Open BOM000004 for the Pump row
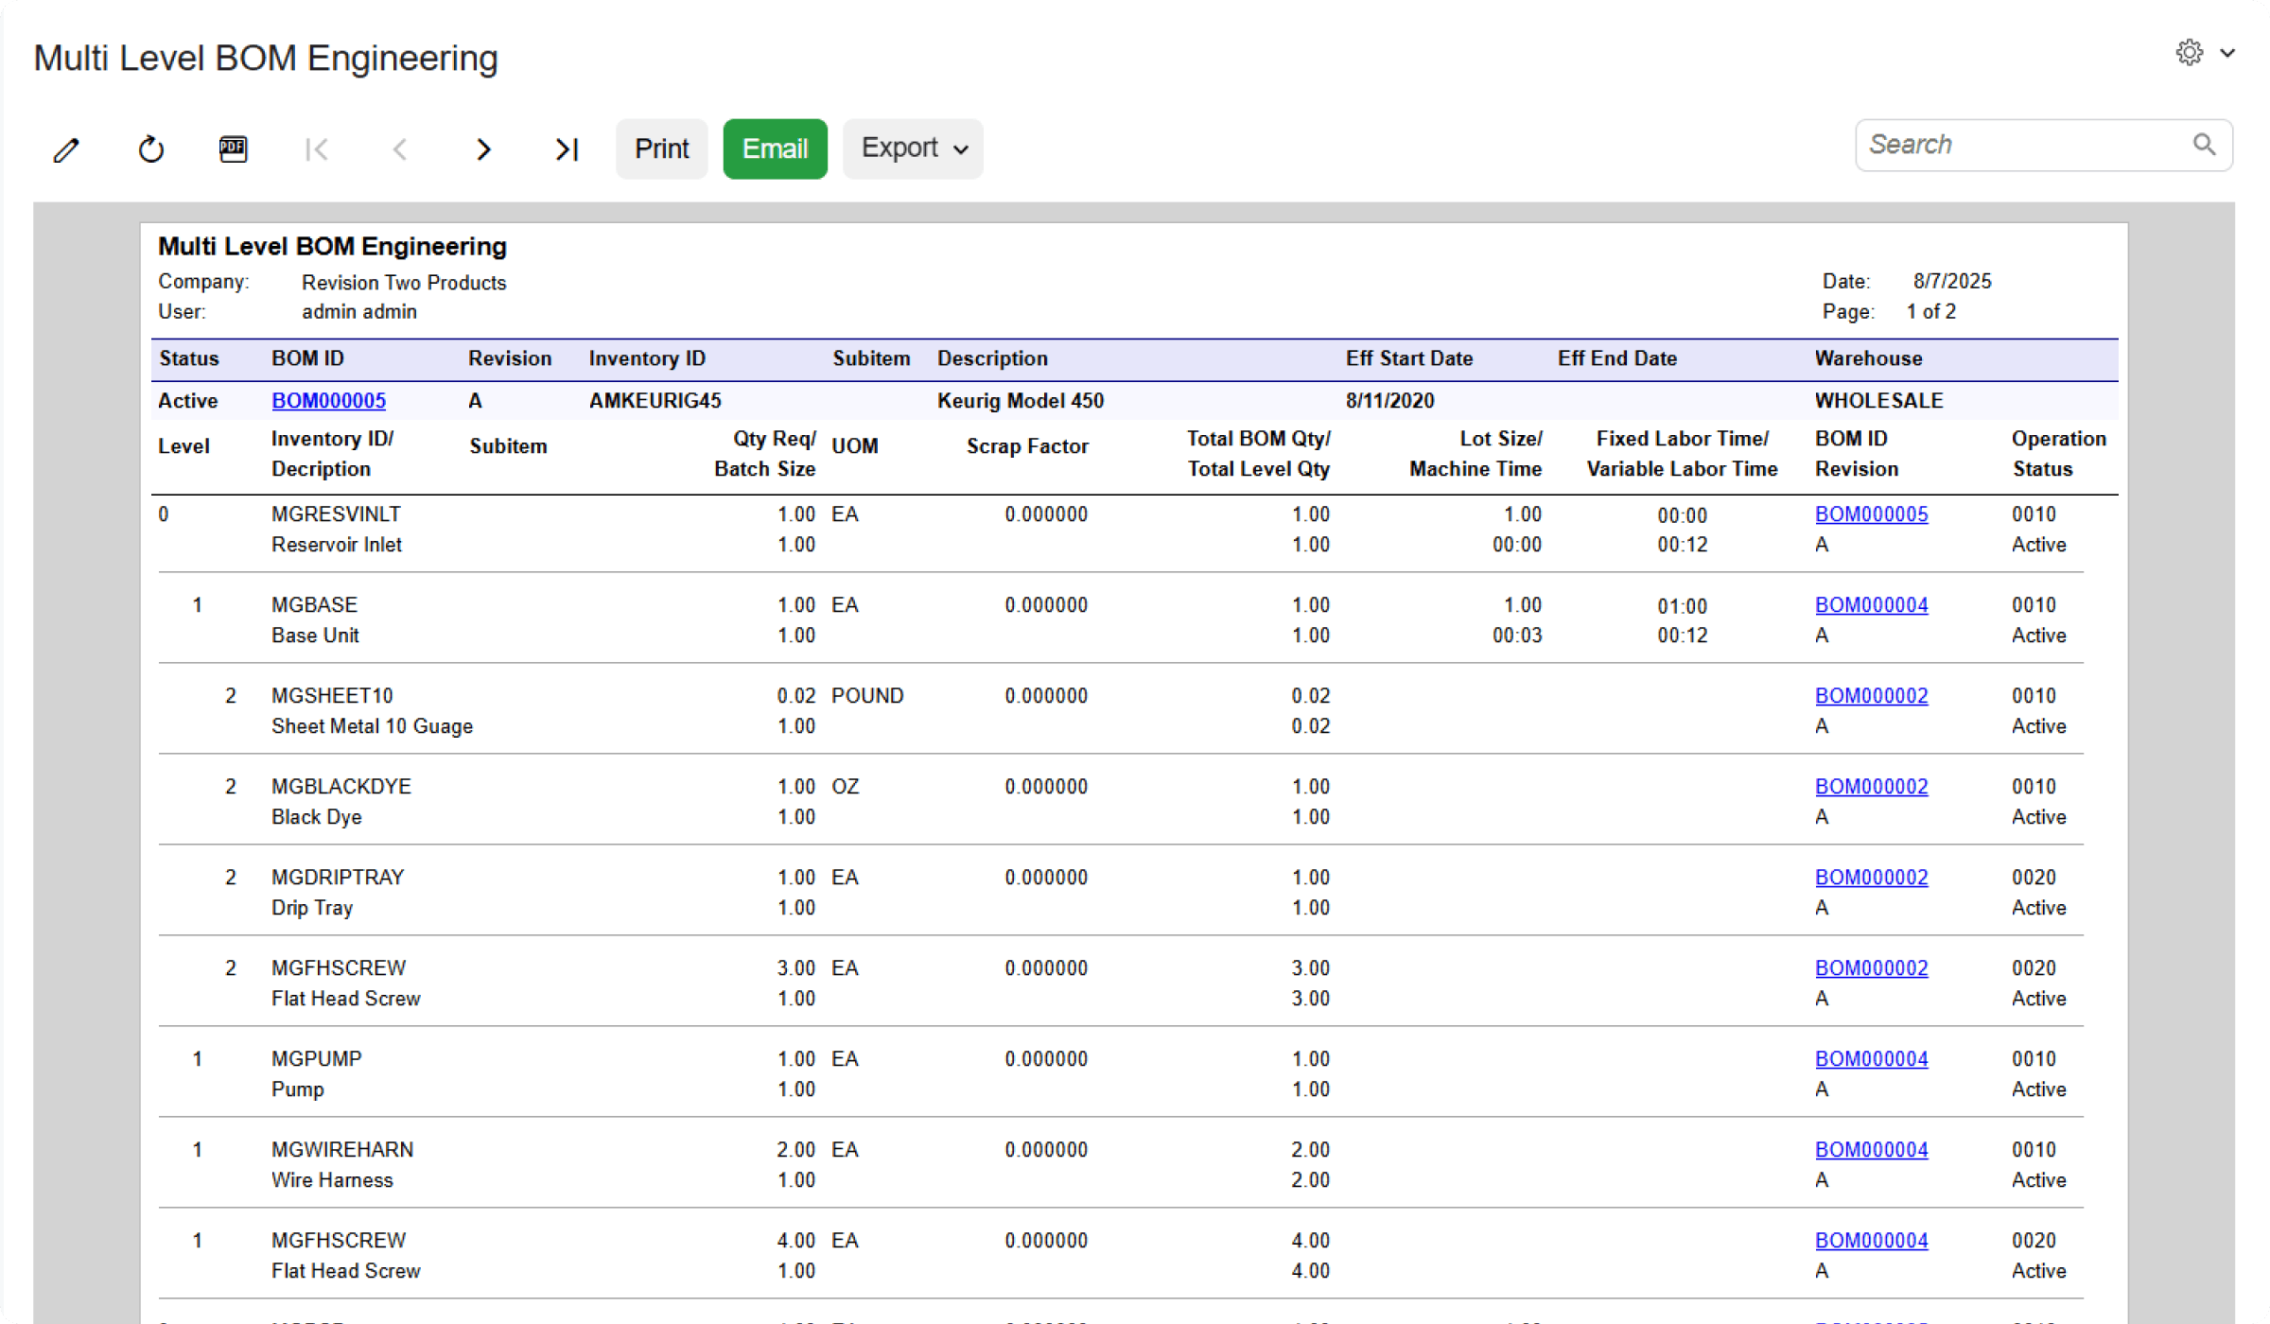2270x1324 pixels. click(1871, 1058)
